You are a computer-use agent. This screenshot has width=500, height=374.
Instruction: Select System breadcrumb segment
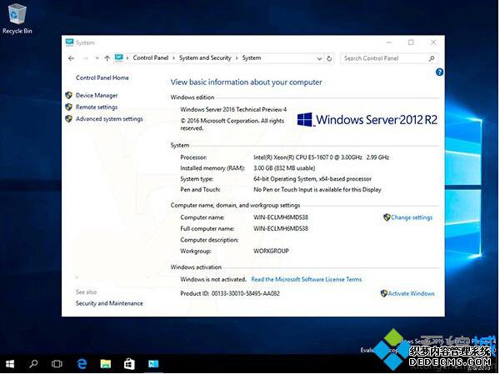pyautogui.click(x=252, y=58)
